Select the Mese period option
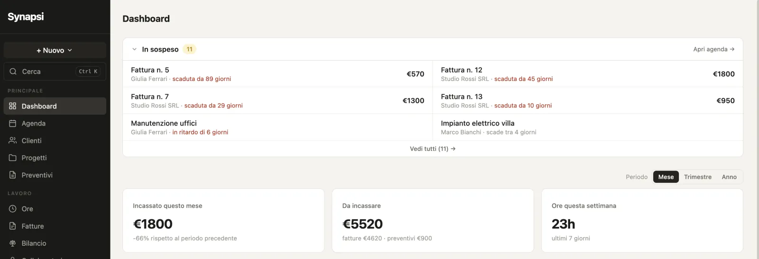 pos(666,177)
